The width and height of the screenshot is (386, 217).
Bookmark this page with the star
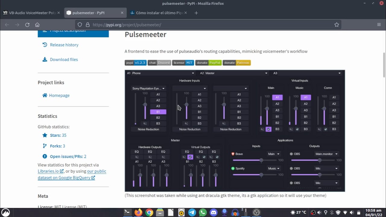(337, 25)
